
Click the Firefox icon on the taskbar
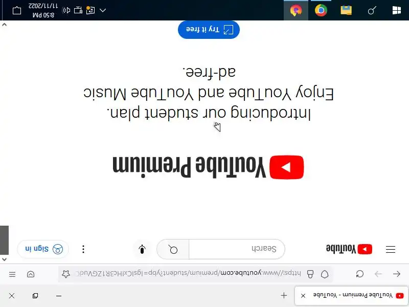coord(296,10)
